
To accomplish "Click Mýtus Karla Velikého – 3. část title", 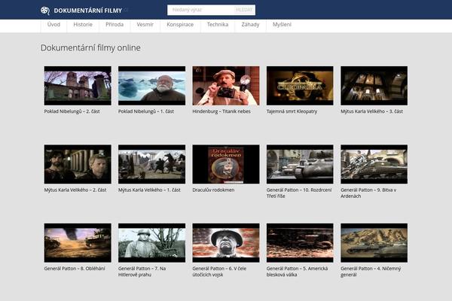I will pyautogui.click(x=371, y=111).
